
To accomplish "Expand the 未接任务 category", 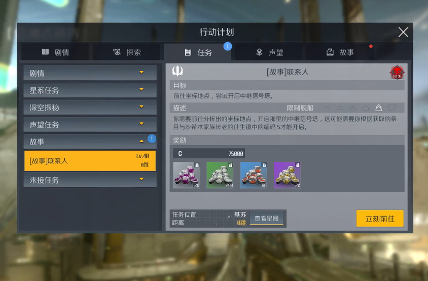I will [x=90, y=180].
